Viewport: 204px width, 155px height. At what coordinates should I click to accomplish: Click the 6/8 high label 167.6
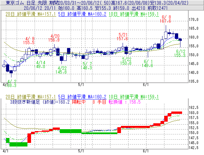click(165, 19)
